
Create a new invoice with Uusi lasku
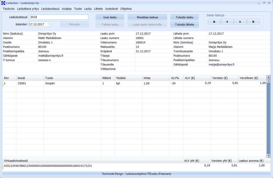pyautogui.click(x=110, y=17)
